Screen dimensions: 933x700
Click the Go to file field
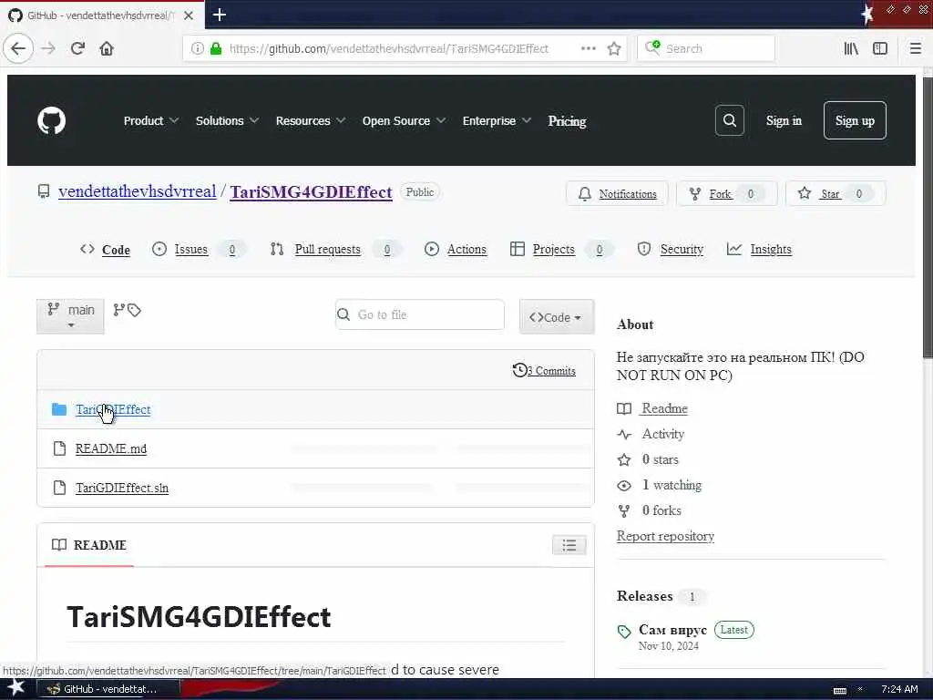pos(420,314)
